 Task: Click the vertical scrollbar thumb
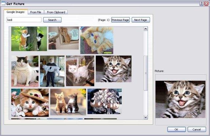point(146,73)
